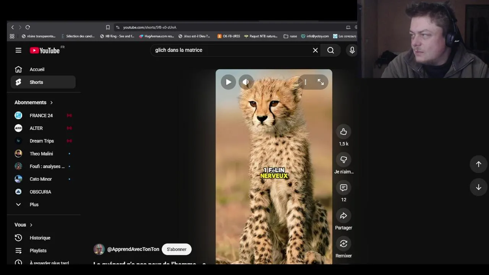Reload the current page
Screen dimensions: 489x275
(x=28, y=27)
